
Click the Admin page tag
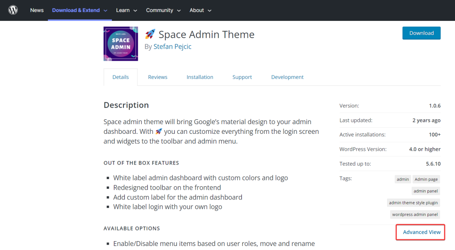426,179
